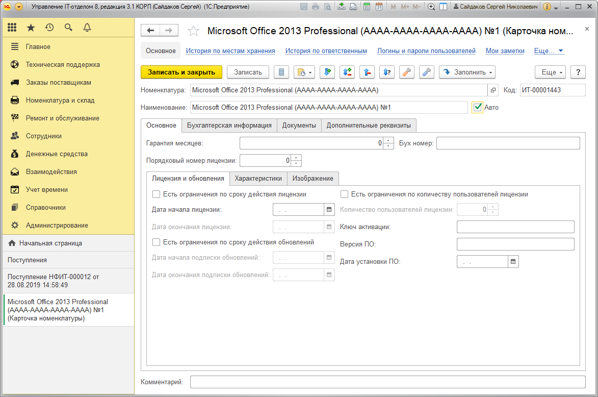Image resolution: width=598 pixels, height=397 pixels.
Task: Enable update term restriction checkbox
Action: [x=156, y=242]
